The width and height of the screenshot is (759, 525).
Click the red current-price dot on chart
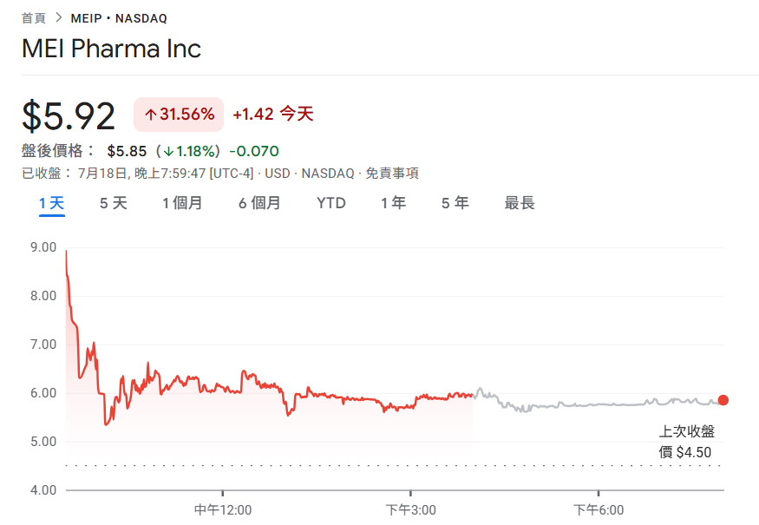coord(723,400)
